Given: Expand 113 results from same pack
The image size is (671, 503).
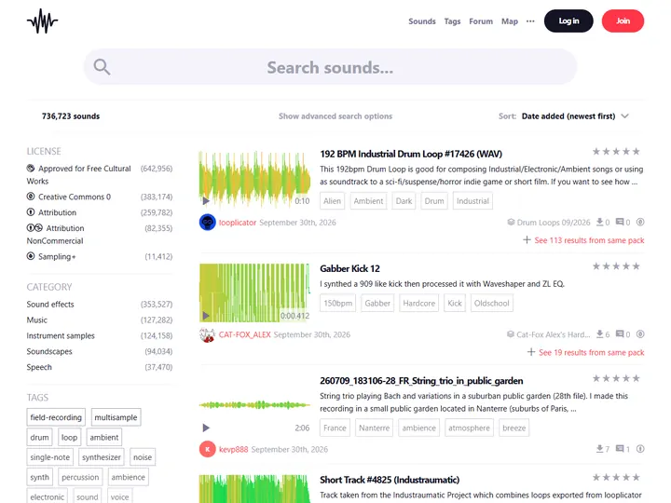Looking at the screenshot, I should 583,240.
